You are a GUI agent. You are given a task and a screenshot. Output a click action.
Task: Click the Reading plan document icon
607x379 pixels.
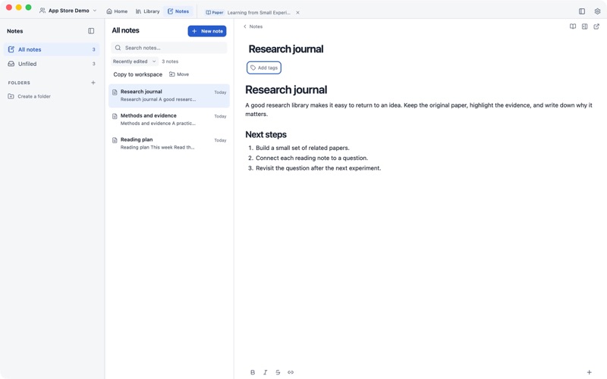click(115, 140)
